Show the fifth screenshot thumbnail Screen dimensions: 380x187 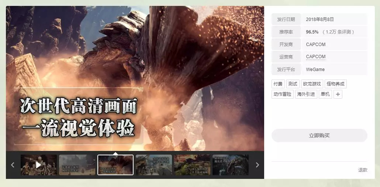[192, 165]
